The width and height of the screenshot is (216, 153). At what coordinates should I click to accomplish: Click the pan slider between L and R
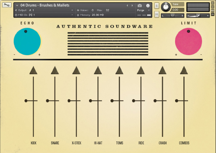[x=173, y=16]
